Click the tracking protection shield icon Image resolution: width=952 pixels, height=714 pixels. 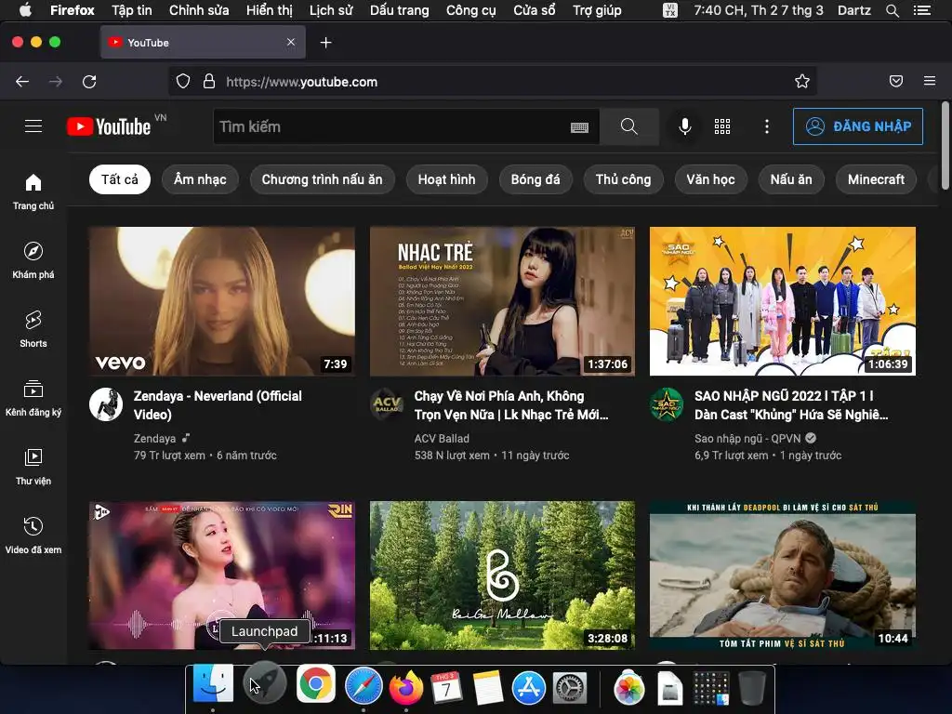tap(183, 82)
